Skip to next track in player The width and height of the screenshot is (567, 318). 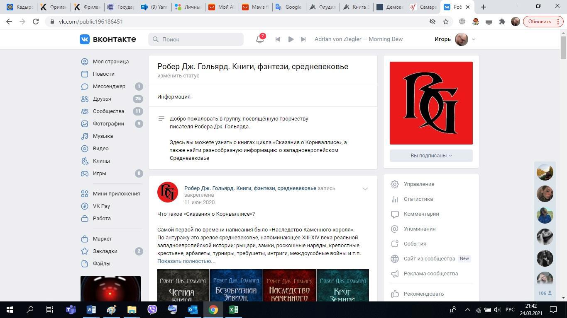tap(303, 39)
